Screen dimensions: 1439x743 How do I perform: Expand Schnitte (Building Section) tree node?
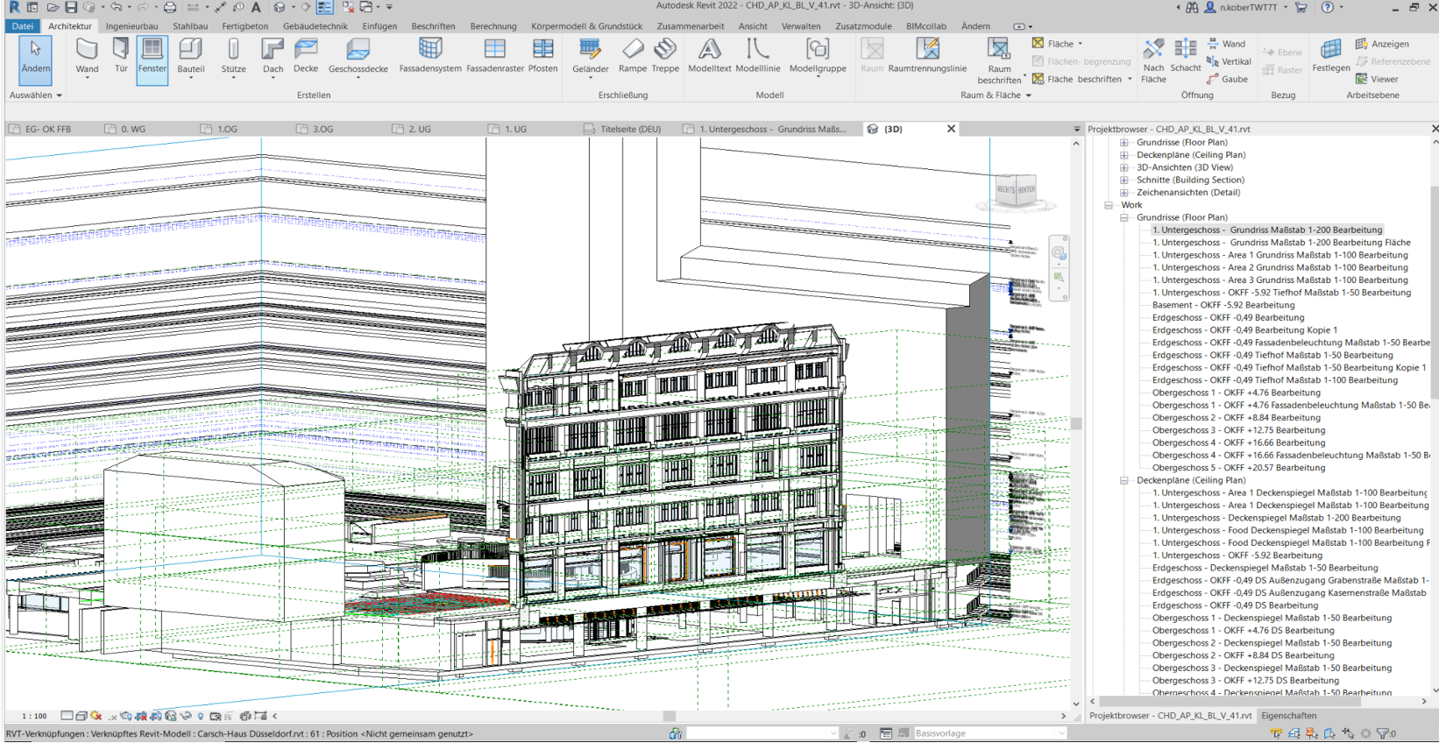(1124, 180)
